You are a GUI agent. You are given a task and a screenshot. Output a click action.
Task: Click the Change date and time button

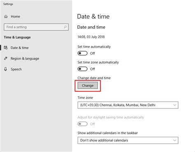click(88, 86)
